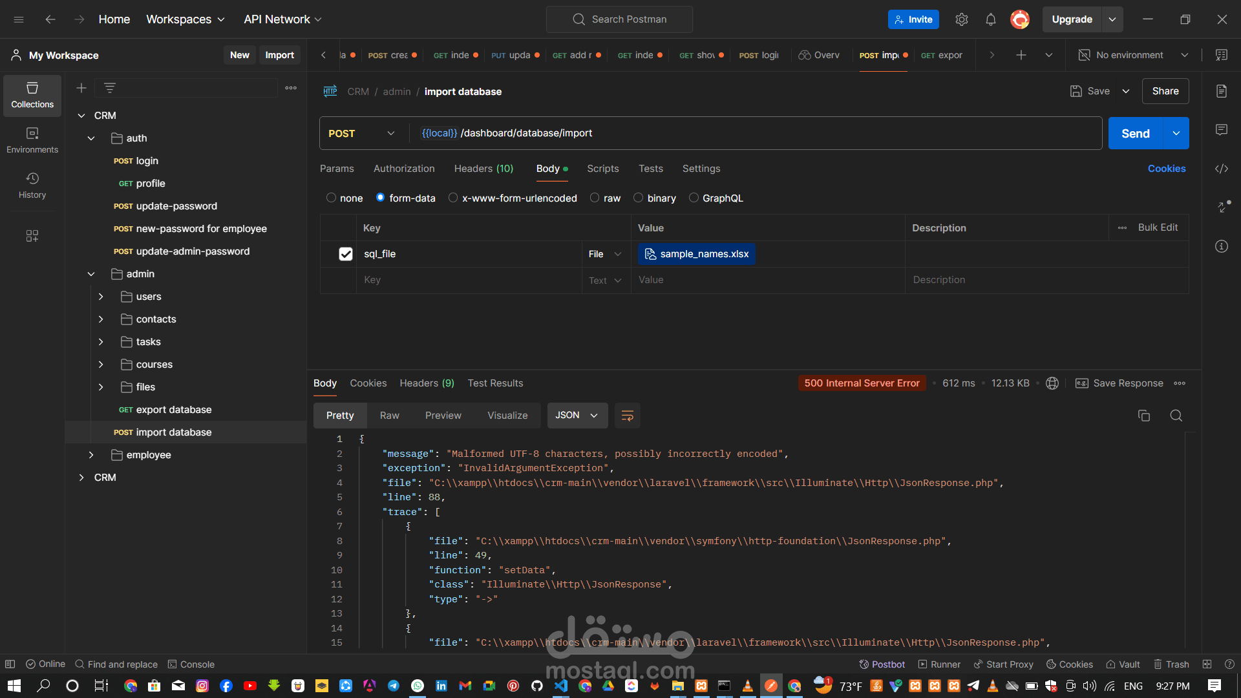Open response more actions menu

coord(1180,383)
